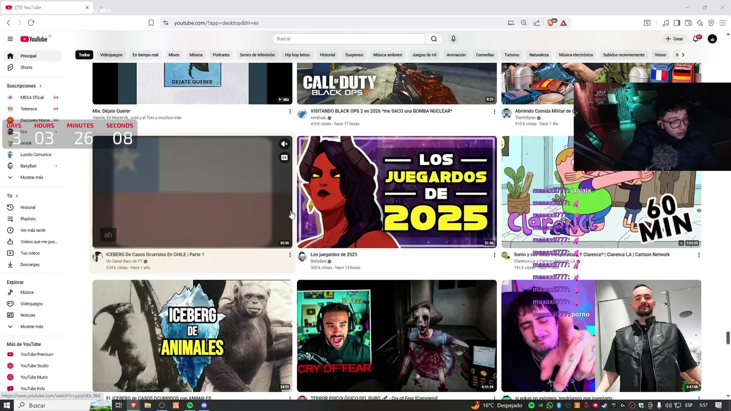Open Brave Leo AI sparkle icon
Image resolution: width=731 pixels, height=411 pixels.
[700, 23]
